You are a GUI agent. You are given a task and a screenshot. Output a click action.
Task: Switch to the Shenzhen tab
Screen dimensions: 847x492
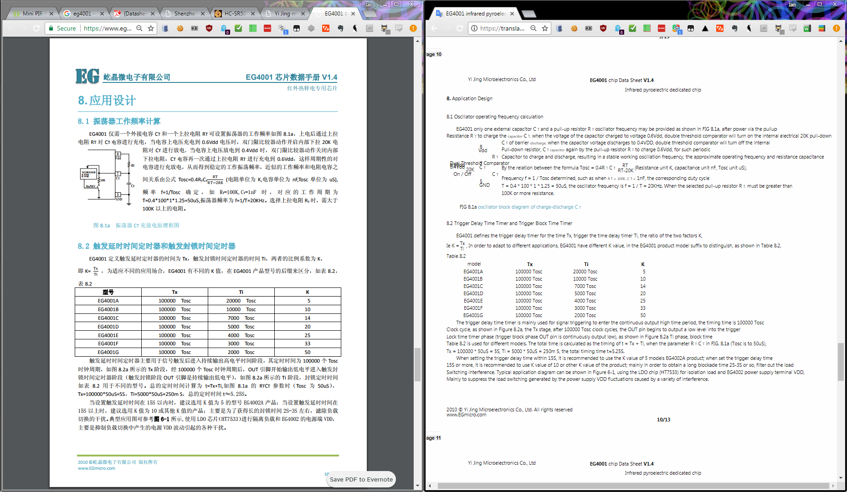pyautogui.click(x=185, y=14)
